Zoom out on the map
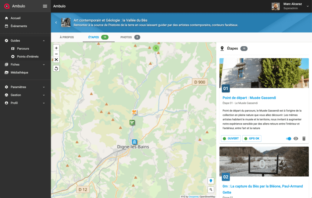Viewport: 312px width, 198px height. [x=56, y=54]
